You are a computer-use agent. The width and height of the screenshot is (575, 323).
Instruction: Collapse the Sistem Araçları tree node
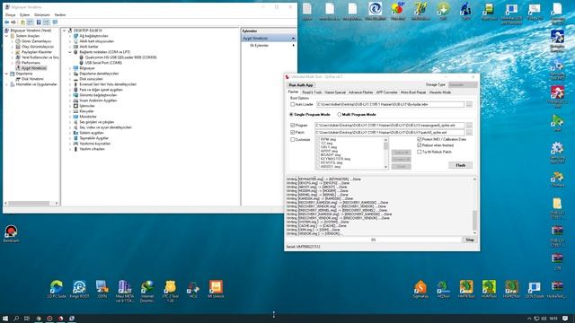[6, 36]
